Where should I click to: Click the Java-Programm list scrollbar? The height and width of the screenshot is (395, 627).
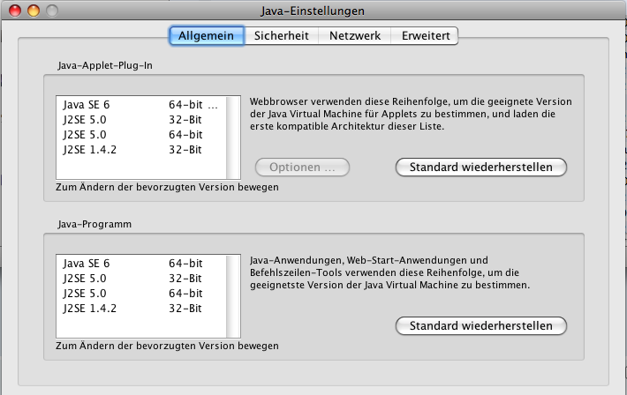[234, 296]
